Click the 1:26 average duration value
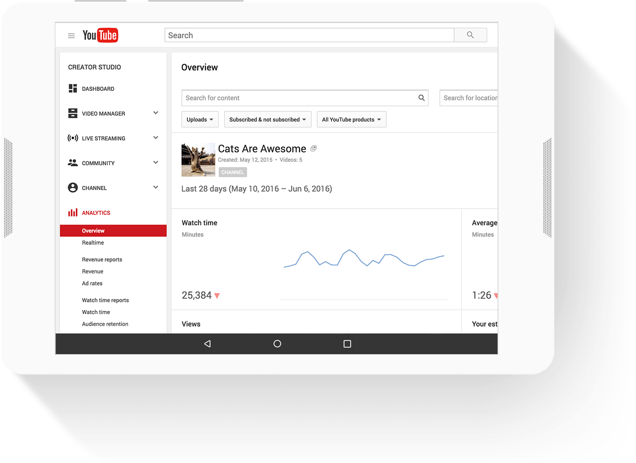 [x=482, y=296]
